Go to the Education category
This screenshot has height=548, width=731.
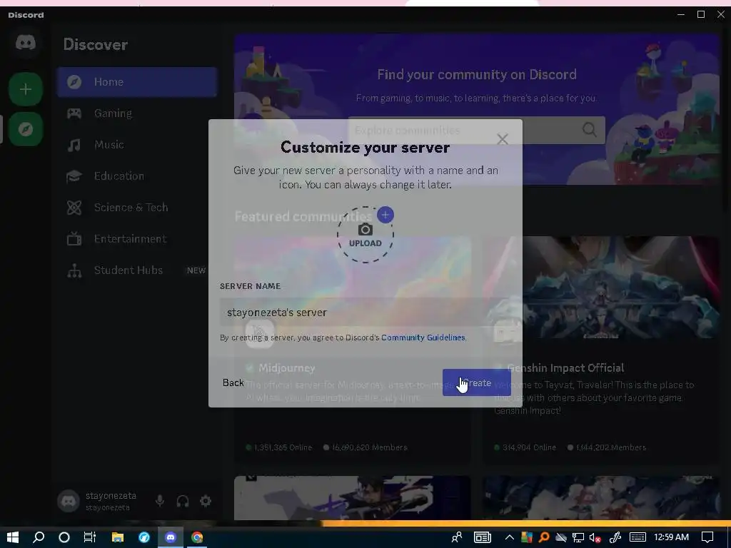(137, 176)
